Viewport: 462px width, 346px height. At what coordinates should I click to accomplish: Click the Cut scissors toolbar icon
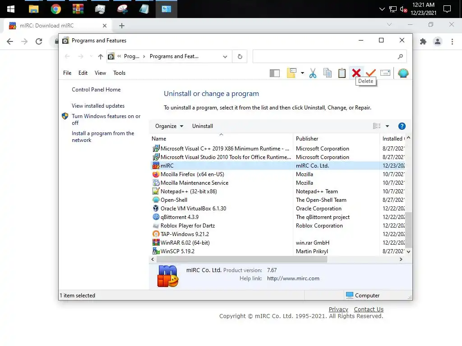[313, 73]
